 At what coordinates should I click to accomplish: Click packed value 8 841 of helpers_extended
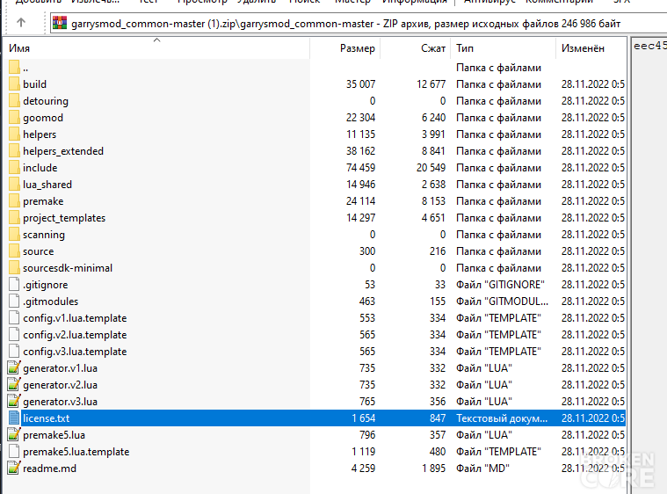(433, 150)
